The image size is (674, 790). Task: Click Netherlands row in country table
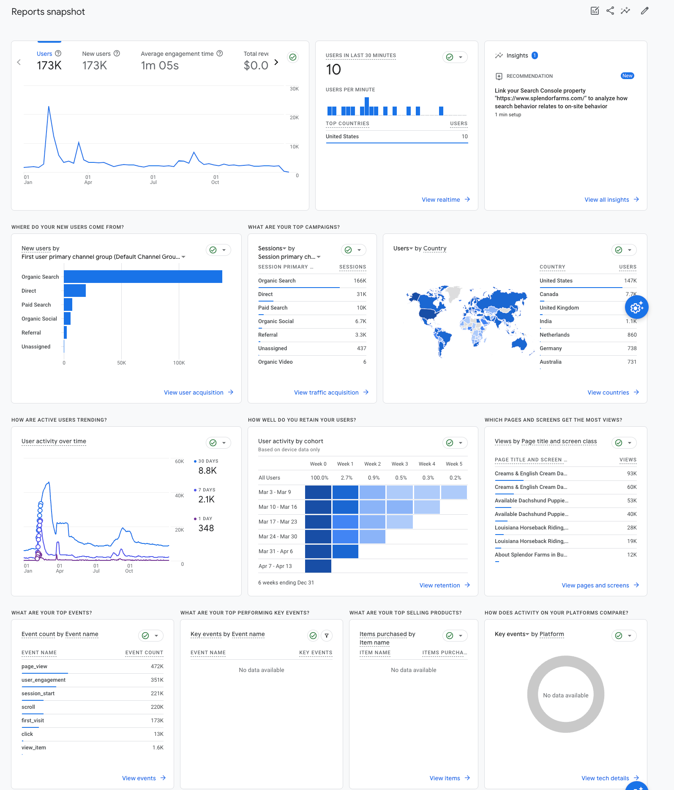588,335
